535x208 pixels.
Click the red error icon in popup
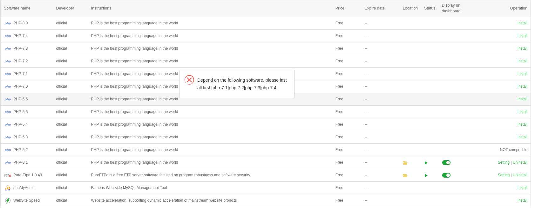189,80
